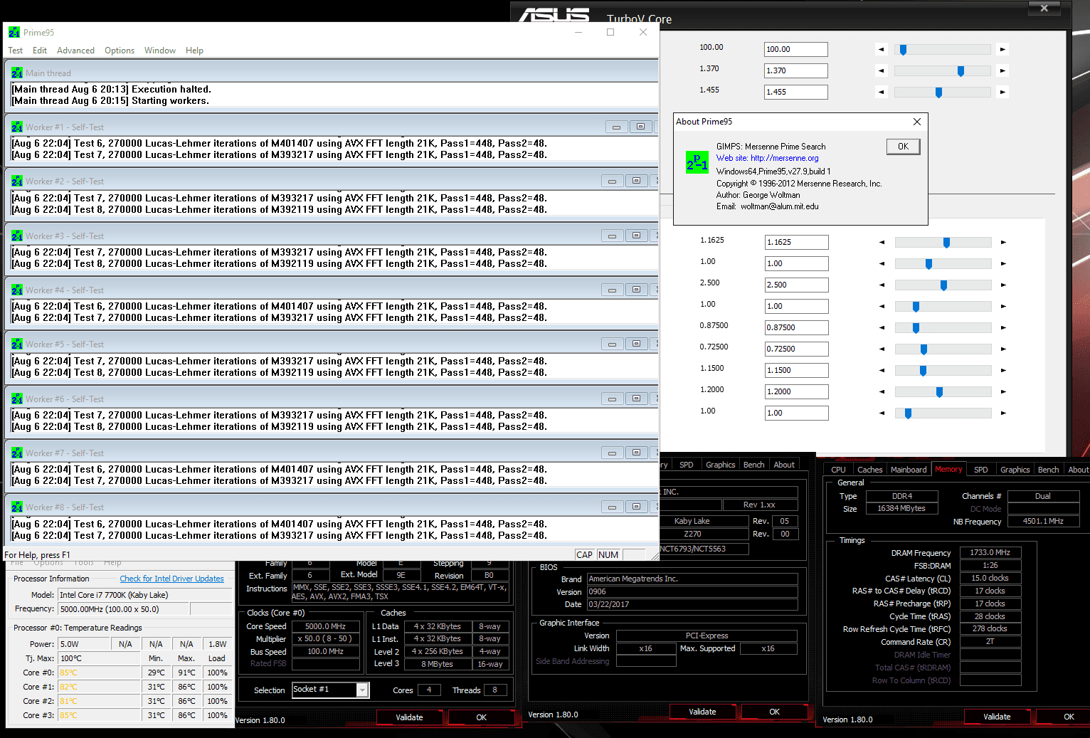Open the Edit menu in Prime95
Screen dimensions: 1090x738
tap(40, 51)
